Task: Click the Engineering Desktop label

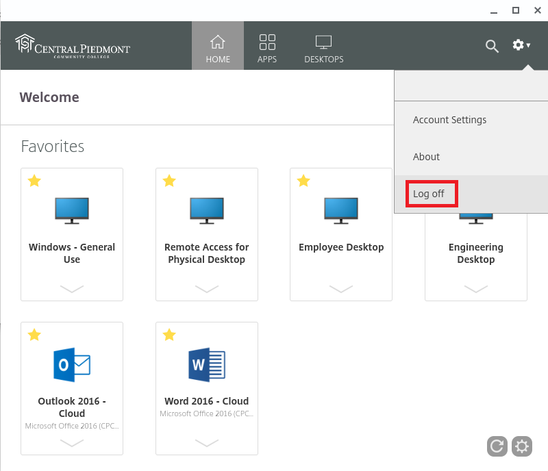Action: pyautogui.click(x=476, y=253)
